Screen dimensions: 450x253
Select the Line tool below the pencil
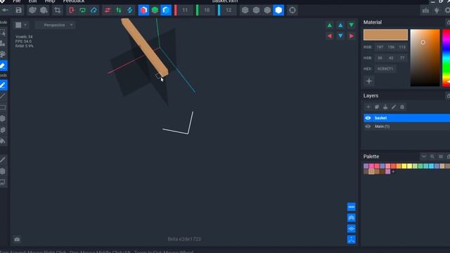point(3,96)
